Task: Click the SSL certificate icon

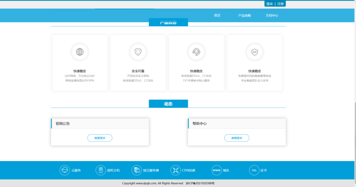Action: pos(254,170)
